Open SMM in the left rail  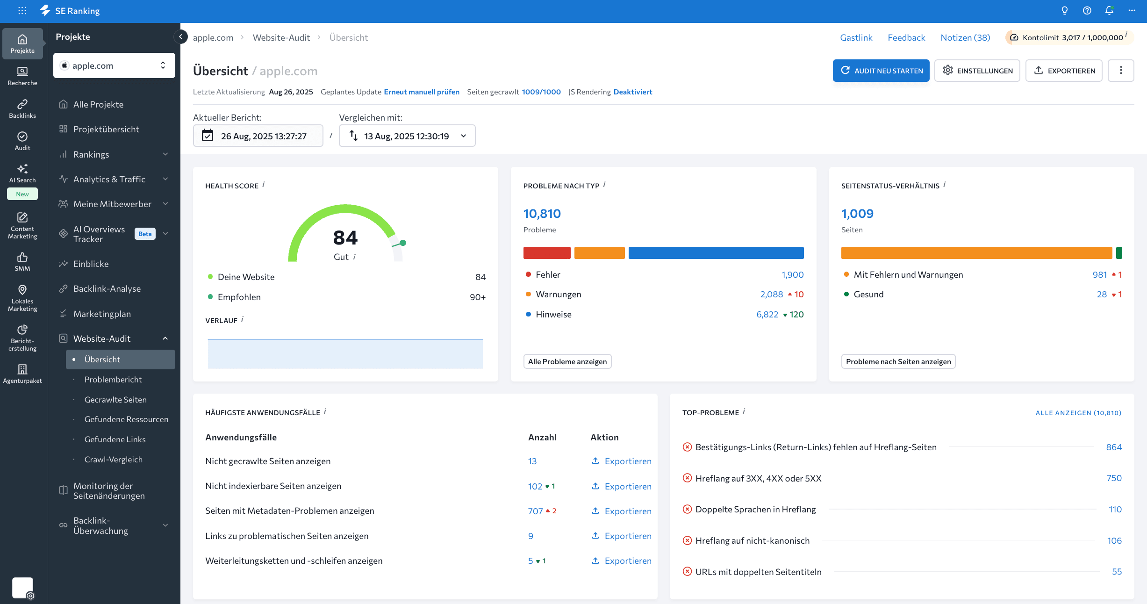click(22, 262)
